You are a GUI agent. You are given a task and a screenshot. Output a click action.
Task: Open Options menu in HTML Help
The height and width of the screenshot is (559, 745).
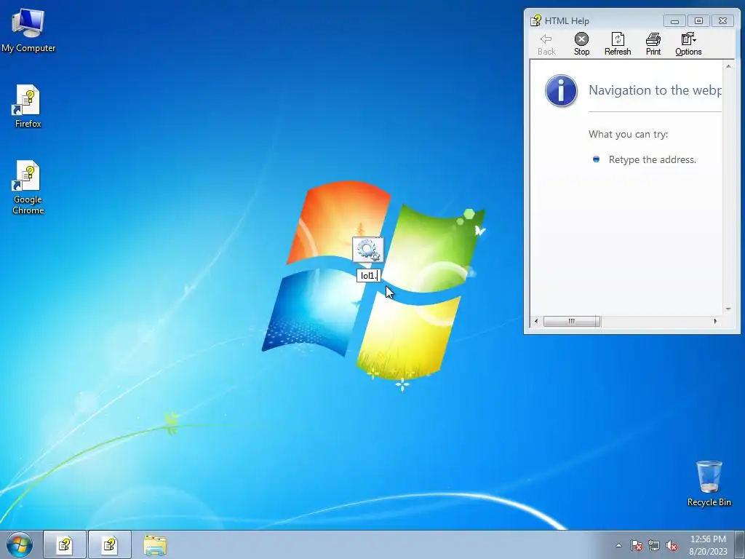(x=688, y=44)
